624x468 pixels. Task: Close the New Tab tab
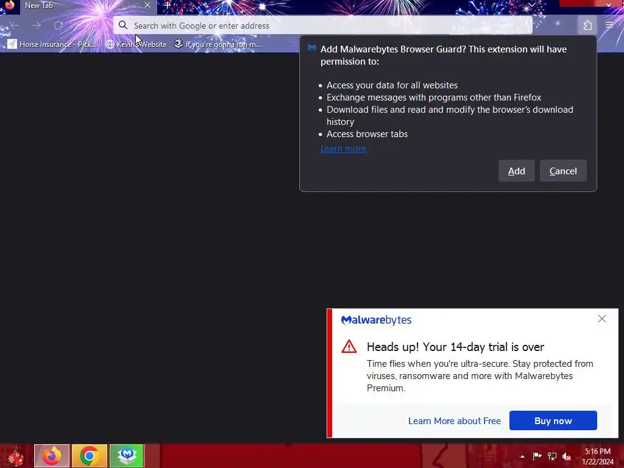coord(147,5)
